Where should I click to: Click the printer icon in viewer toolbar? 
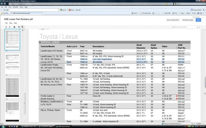pos(14,27)
